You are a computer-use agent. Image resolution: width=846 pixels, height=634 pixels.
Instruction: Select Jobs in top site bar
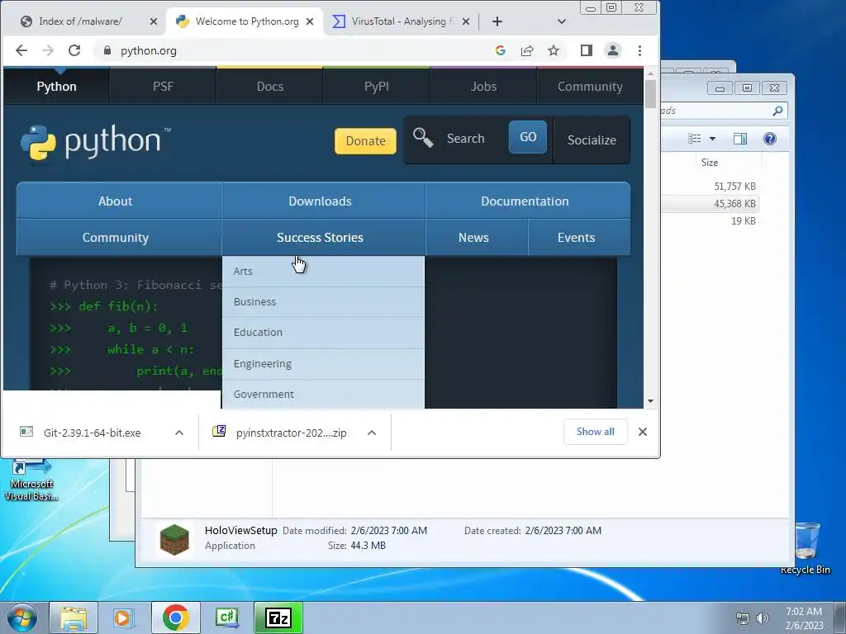483,86
